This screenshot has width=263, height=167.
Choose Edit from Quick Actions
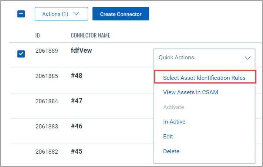[x=168, y=137]
